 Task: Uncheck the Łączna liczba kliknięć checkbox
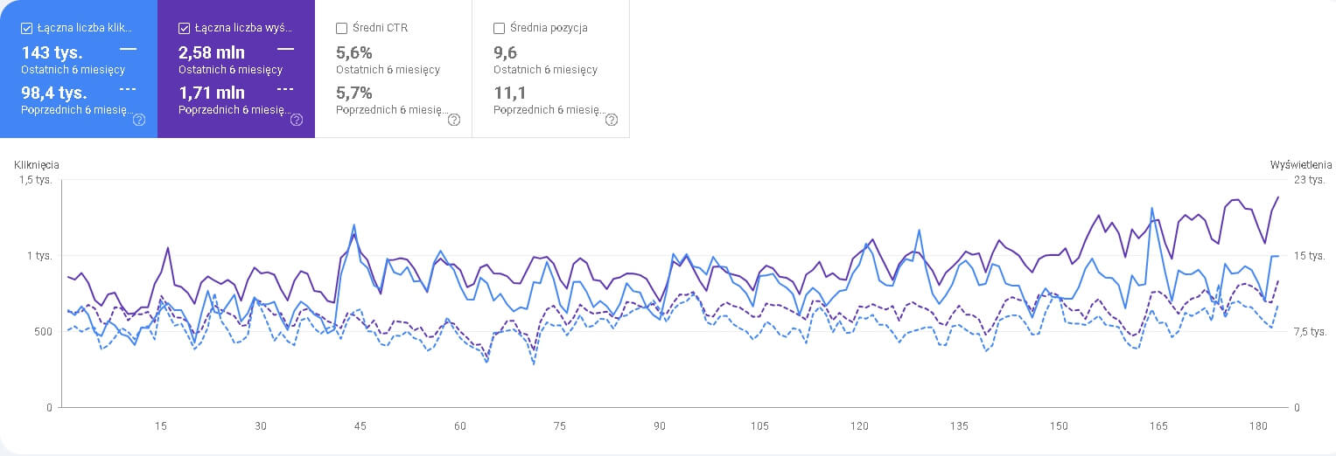(26, 28)
